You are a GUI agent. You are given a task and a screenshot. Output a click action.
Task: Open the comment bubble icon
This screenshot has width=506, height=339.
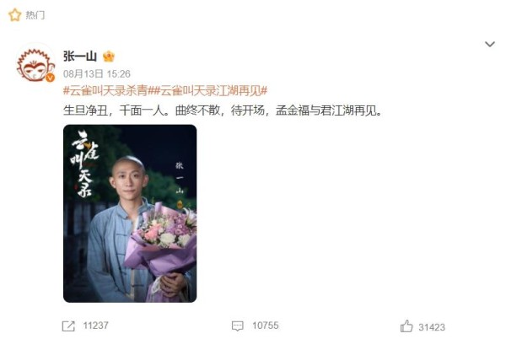[x=238, y=326]
